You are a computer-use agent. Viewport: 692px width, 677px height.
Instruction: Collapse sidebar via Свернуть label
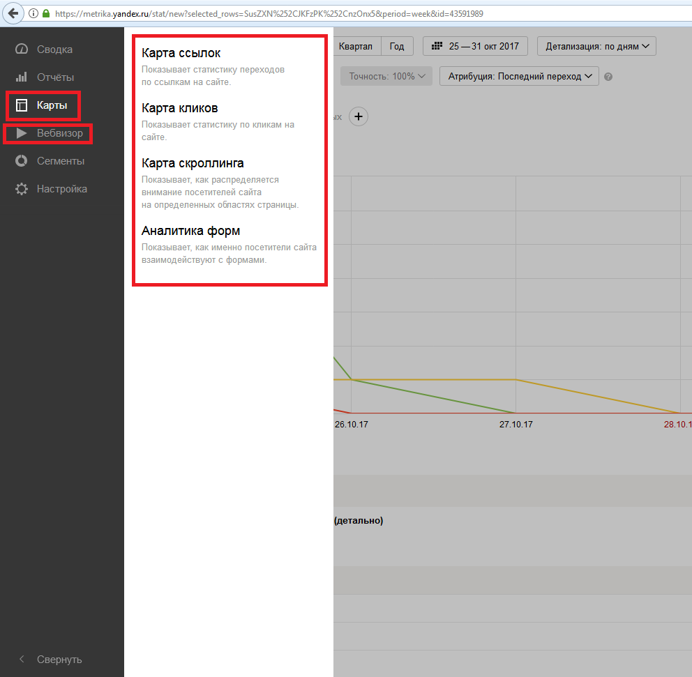59,660
